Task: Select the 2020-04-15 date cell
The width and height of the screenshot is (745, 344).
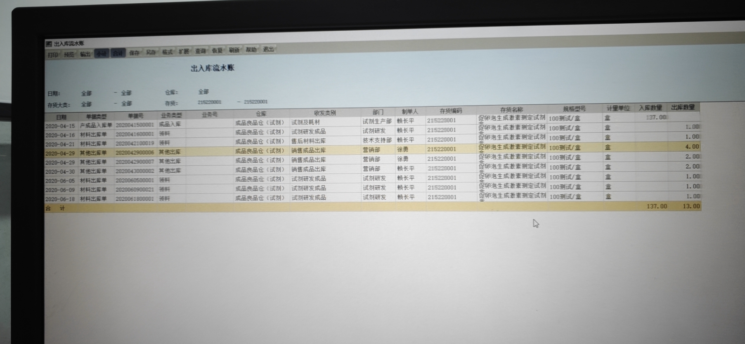Action: point(60,126)
